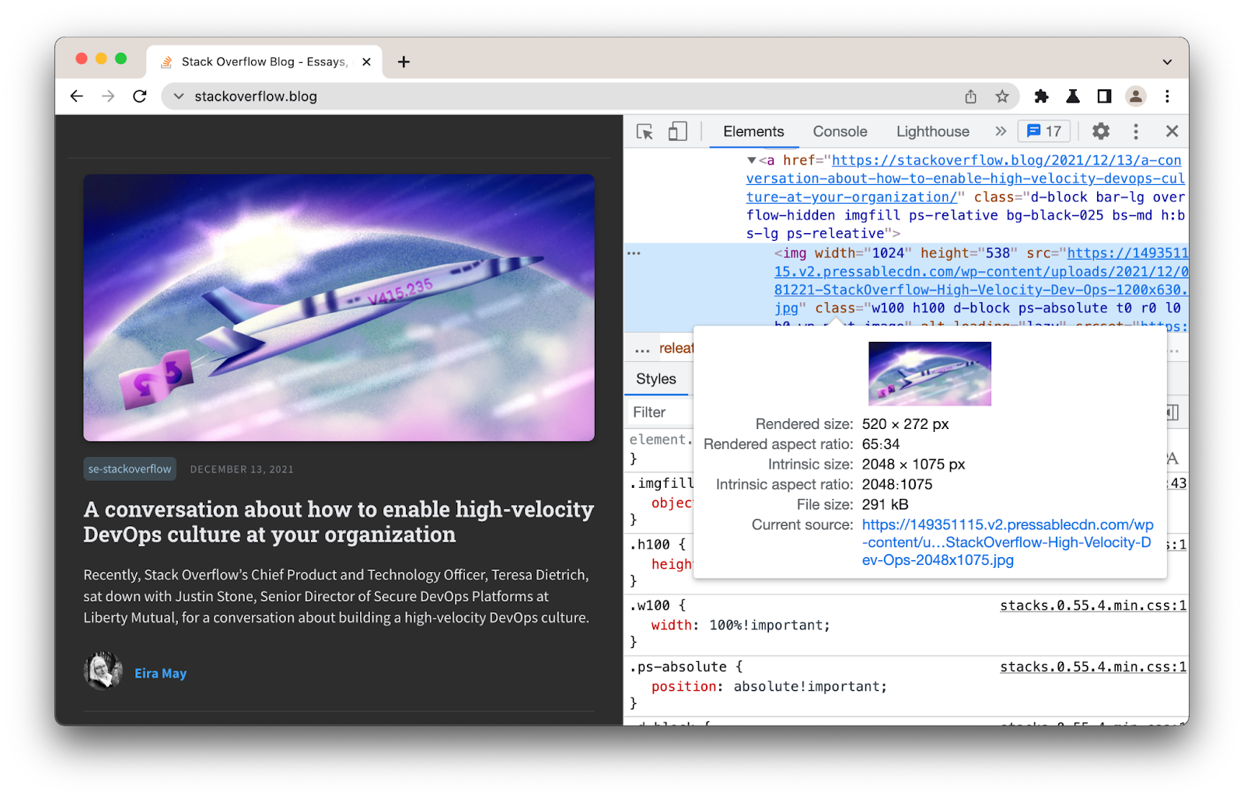Share this page via share icon
This screenshot has width=1244, height=798.
point(970,96)
